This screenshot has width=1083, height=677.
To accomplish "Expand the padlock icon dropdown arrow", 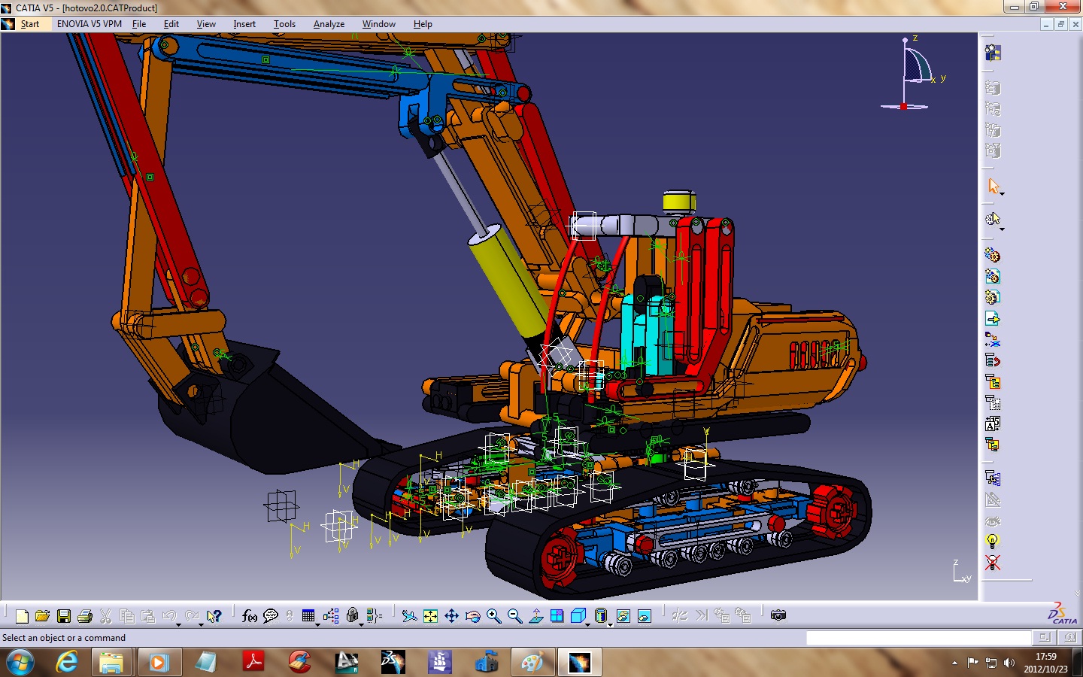I will 361,624.
